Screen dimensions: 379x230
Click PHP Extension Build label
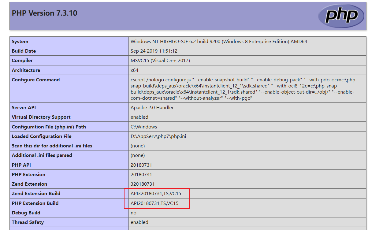[35, 203]
